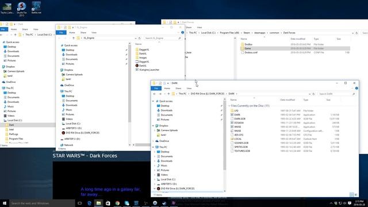Viewport: 368px width, 207px height.
Task: Click navigation pane scrollbar in XL_Engine window
Action: point(129,83)
